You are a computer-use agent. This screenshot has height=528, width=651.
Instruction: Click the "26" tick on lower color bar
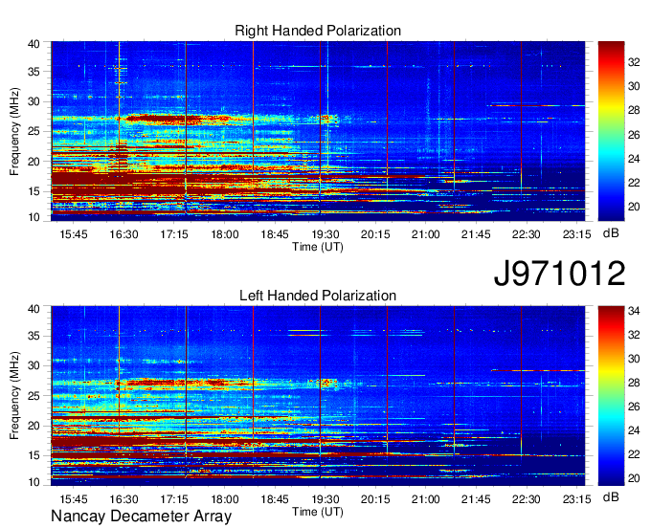click(x=634, y=407)
